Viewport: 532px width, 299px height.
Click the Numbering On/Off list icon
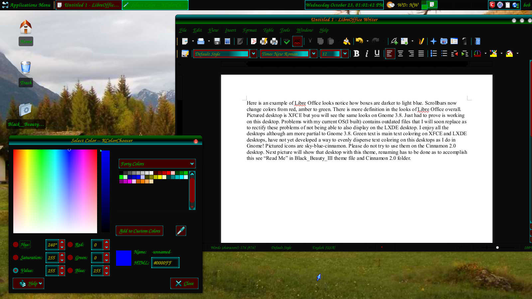(434, 53)
